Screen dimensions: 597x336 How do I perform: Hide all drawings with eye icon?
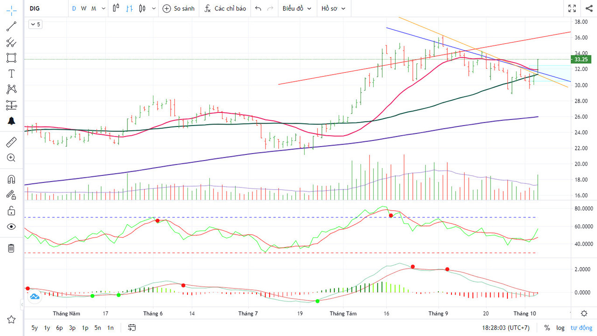click(x=11, y=227)
